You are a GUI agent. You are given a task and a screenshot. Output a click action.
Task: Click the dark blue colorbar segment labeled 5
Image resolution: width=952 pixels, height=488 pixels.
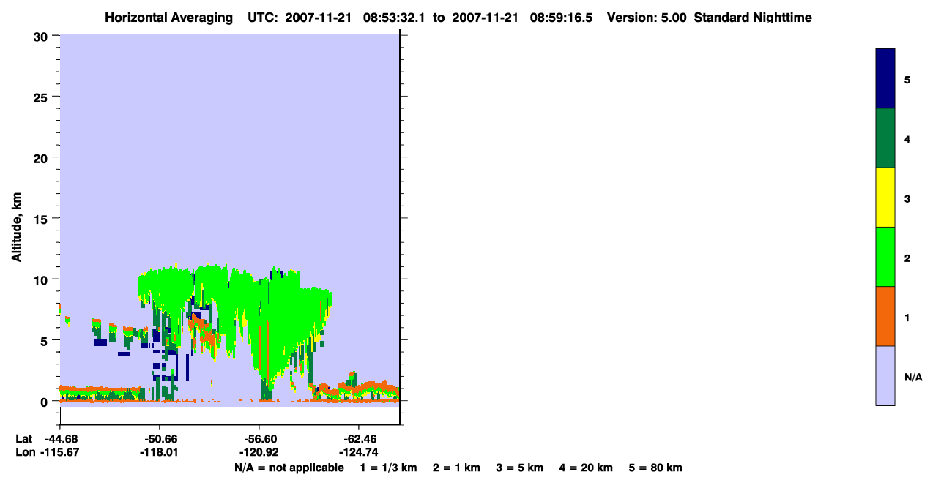click(x=885, y=79)
